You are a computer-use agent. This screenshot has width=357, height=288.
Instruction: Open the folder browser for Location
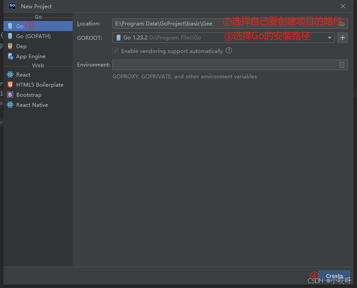coord(342,24)
